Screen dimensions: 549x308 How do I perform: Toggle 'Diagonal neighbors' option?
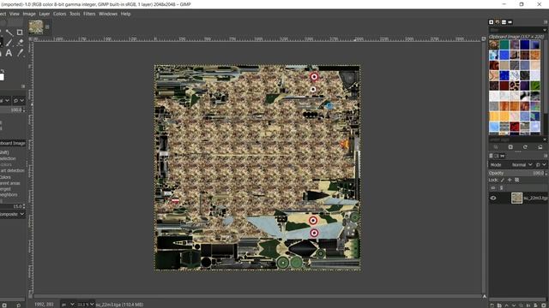click(9, 195)
